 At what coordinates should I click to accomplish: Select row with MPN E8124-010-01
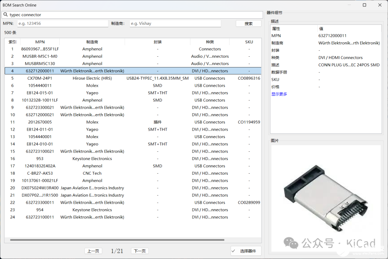click(x=133, y=144)
